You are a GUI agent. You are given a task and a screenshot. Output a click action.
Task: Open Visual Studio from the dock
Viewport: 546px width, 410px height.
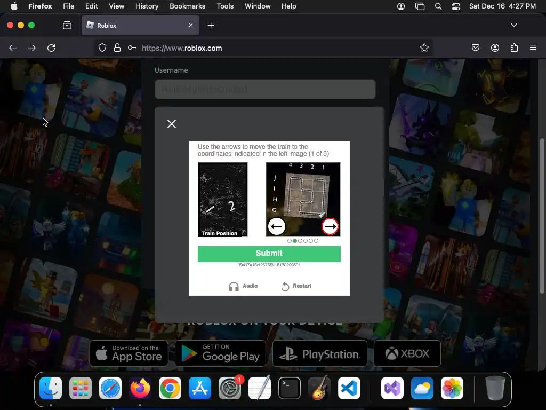click(392, 388)
